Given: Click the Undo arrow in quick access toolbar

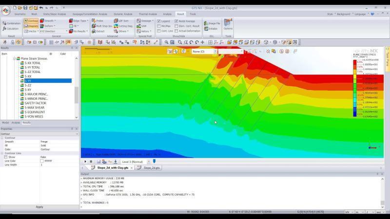Looking at the screenshot, I should pyautogui.click(x=41, y=8).
